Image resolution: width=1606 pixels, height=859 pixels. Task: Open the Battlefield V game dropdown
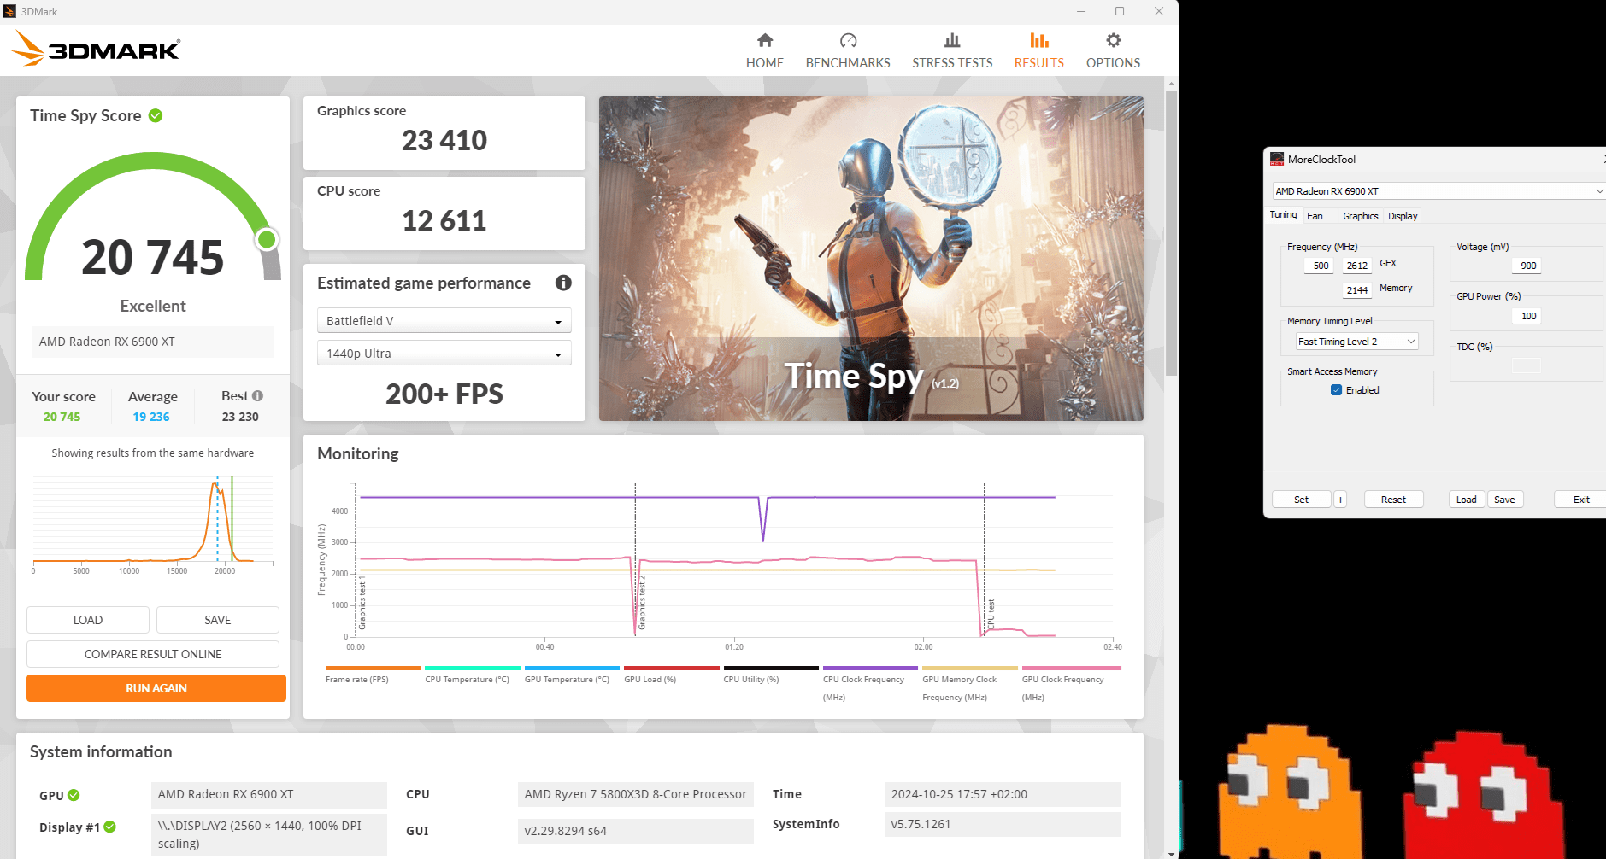point(444,321)
